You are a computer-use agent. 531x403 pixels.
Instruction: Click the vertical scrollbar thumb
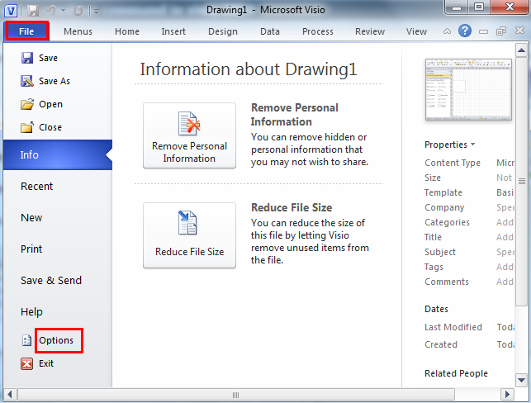click(x=522, y=182)
